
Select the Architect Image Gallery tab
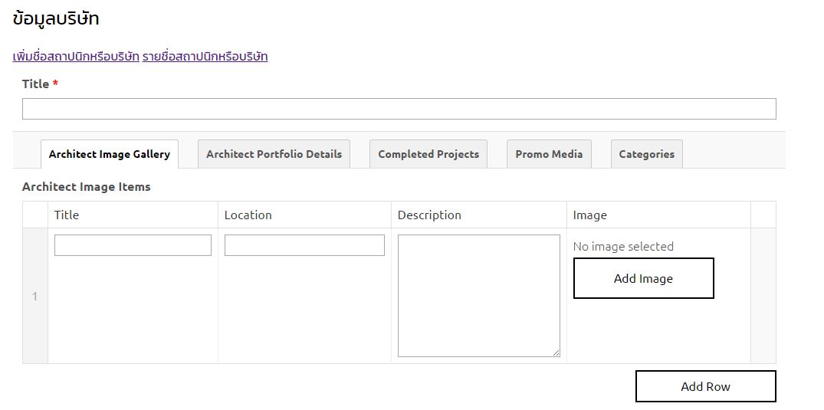point(110,154)
